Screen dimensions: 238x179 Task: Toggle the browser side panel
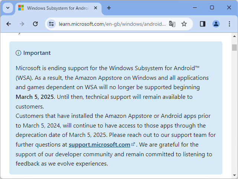pos(203,24)
